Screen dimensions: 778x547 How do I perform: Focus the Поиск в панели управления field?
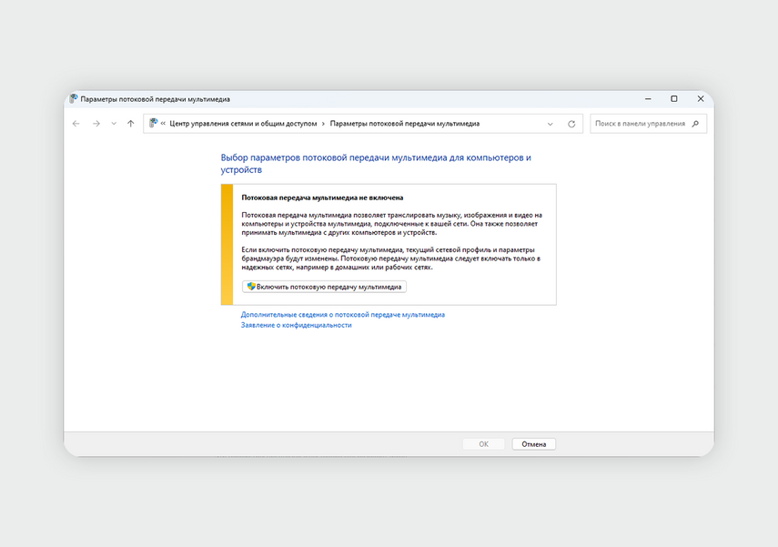pyautogui.click(x=649, y=124)
